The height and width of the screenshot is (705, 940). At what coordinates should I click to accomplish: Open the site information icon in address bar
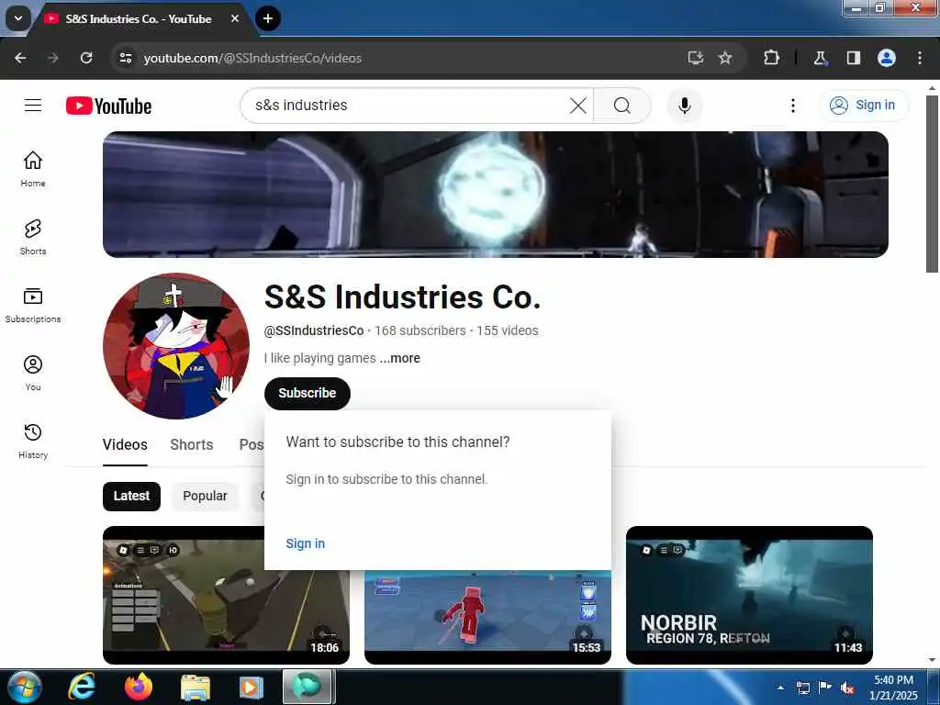pos(125,58)
